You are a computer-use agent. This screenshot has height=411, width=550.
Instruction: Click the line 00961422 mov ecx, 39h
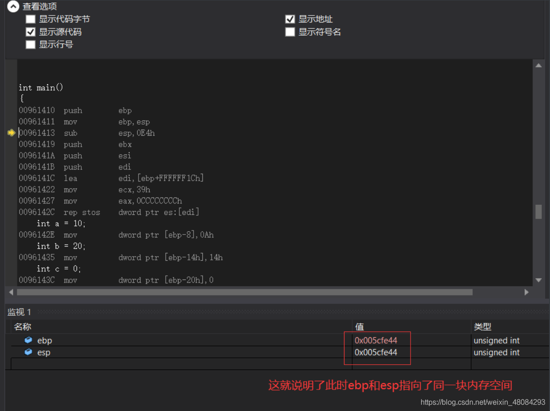84,190
